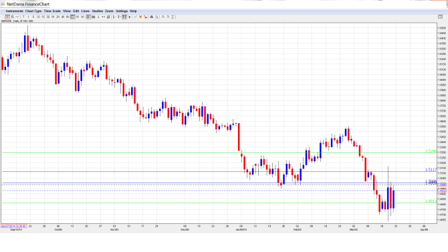Click the Jan/2015 label on the time axis
The height and width of the screenshot is (252, 448).
[241, 229]
